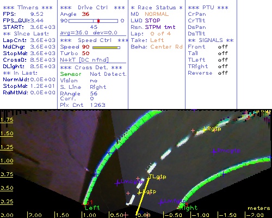Select the Lmcgtp purple cross marker
This screenshot has height=218, width=272.
tap(118, 183)
